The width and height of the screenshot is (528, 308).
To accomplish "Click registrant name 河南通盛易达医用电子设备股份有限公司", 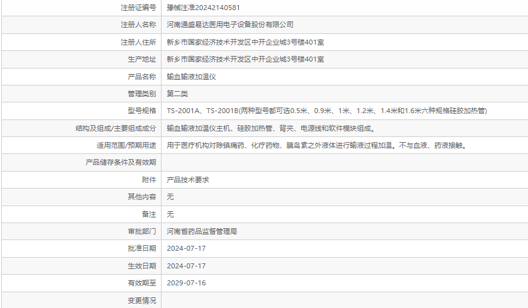I will 230,25.
